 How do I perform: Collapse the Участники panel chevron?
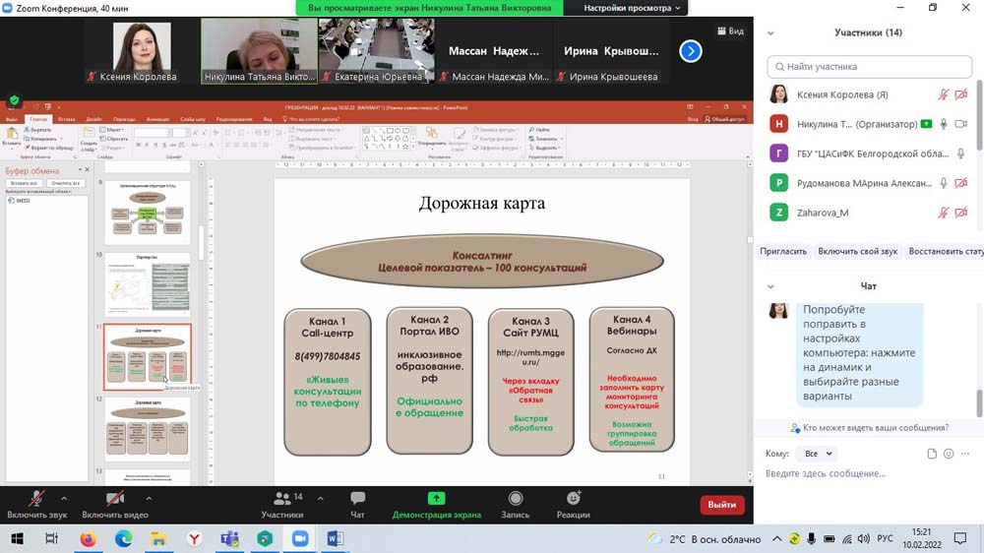(x=771, y=32)
